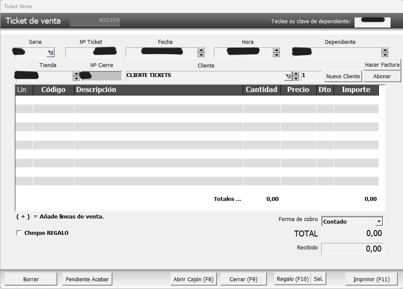Screen dimensions: 403x289
Task: Open the cash drawer with Abrir Cajón (F8)
Action: (x=193, y=279)
